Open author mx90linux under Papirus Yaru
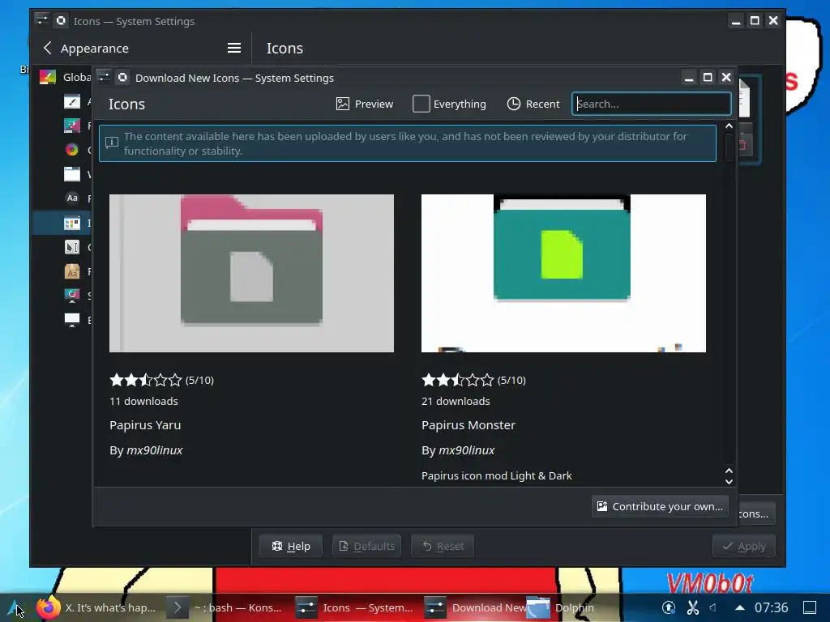This screenshot has height=622, width=830. coord(155,450)
